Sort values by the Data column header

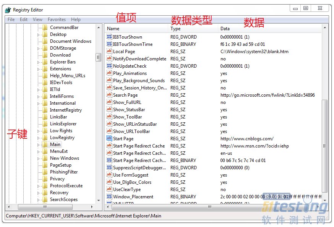(x=270, y=29)
